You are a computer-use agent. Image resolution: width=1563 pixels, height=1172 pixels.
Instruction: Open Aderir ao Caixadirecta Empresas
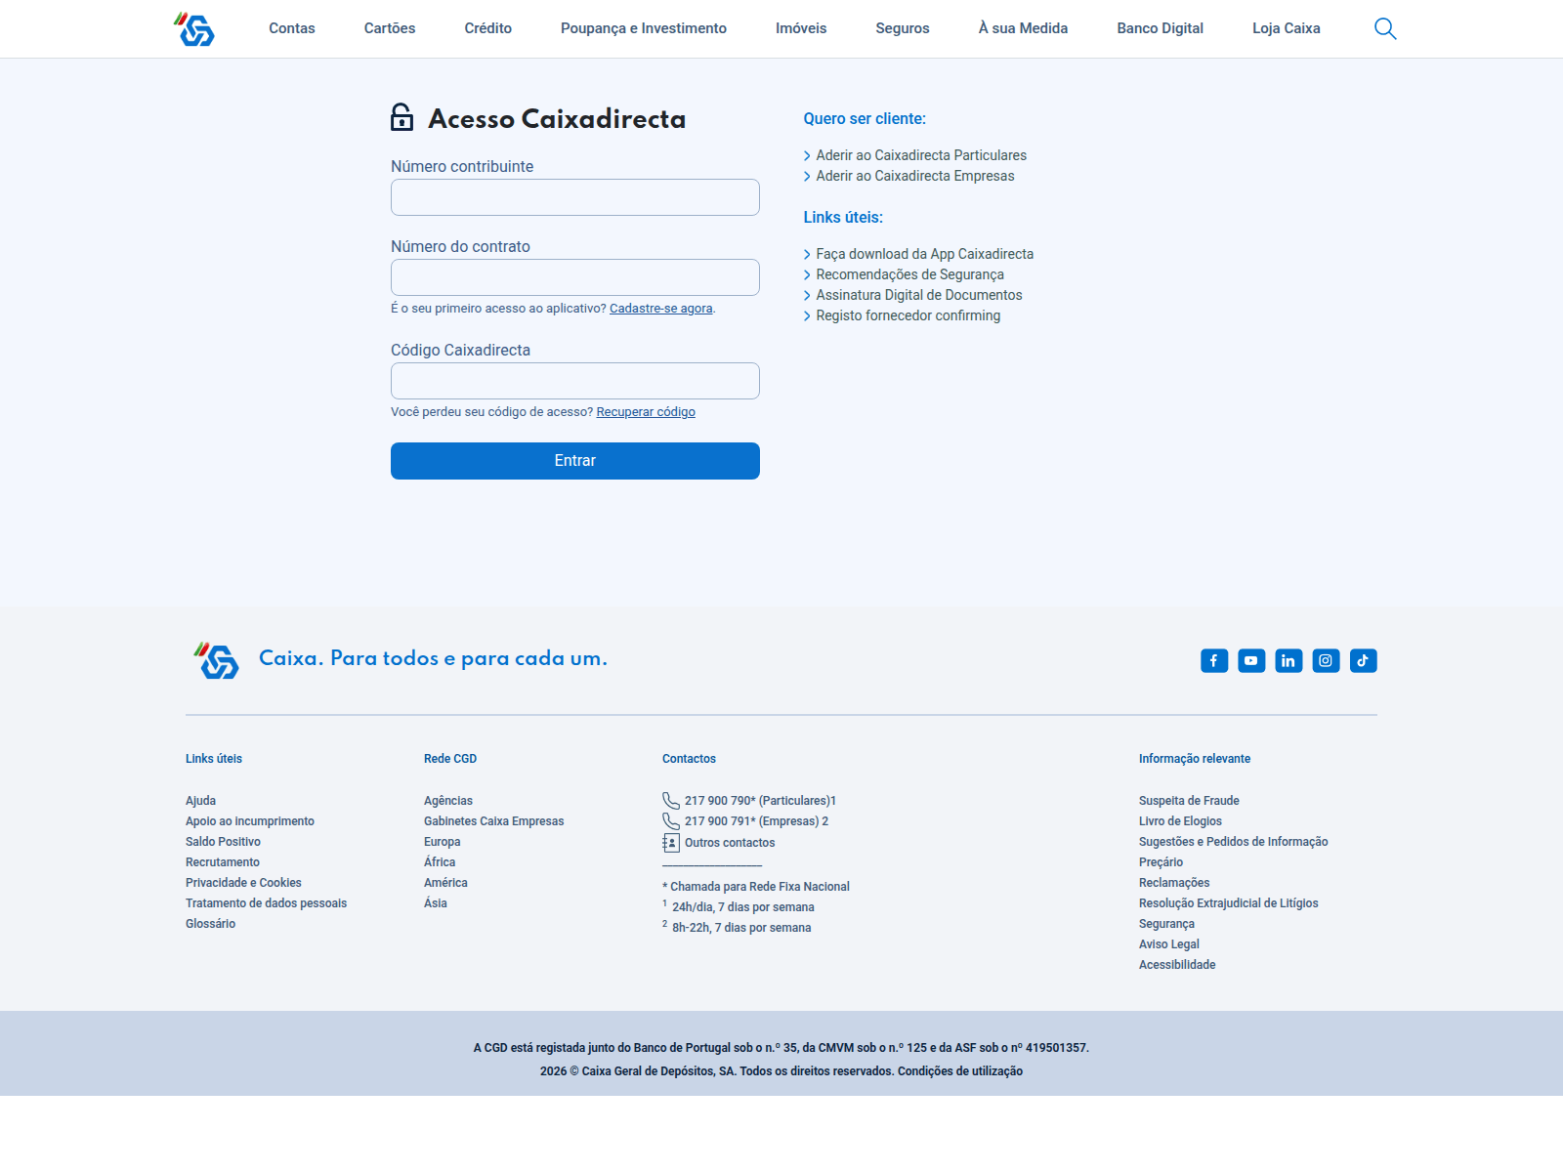(x=915, y=176)
